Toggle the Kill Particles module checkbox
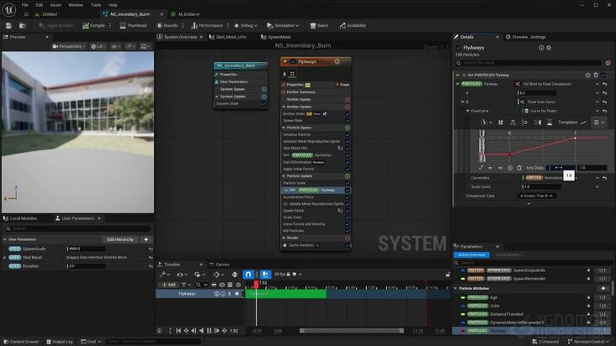Image resolution: width=616 pixels, height=346 pixels. [348, 231]
